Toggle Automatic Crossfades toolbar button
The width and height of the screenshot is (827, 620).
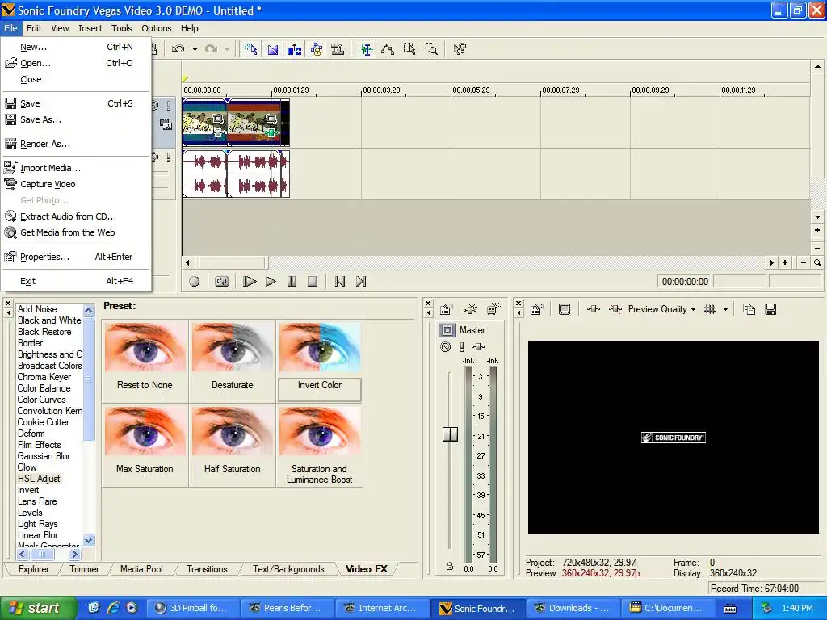click(x=273, y=49)
